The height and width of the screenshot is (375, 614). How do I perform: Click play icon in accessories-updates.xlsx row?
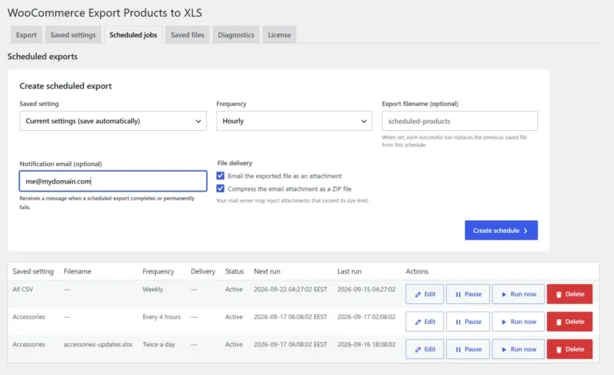[504, 349]
